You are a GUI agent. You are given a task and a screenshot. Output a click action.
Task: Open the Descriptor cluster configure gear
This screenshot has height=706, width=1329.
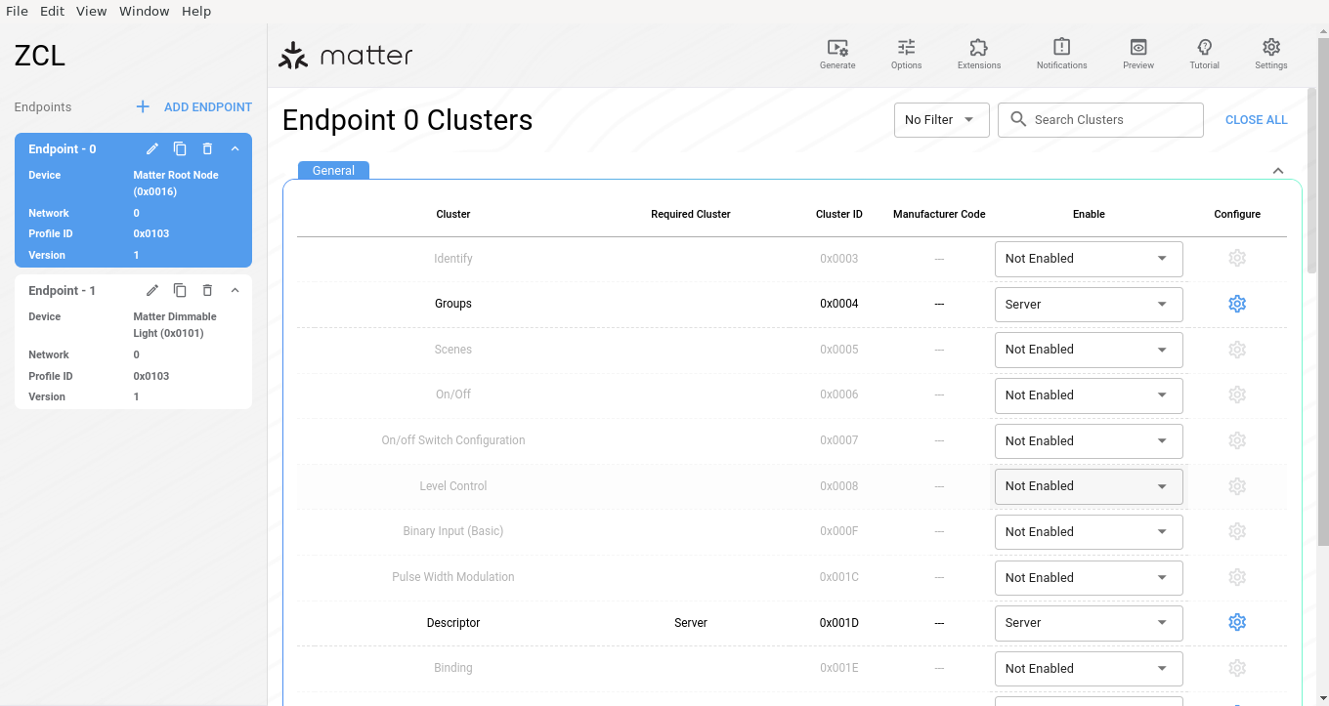coord(1236,622)
